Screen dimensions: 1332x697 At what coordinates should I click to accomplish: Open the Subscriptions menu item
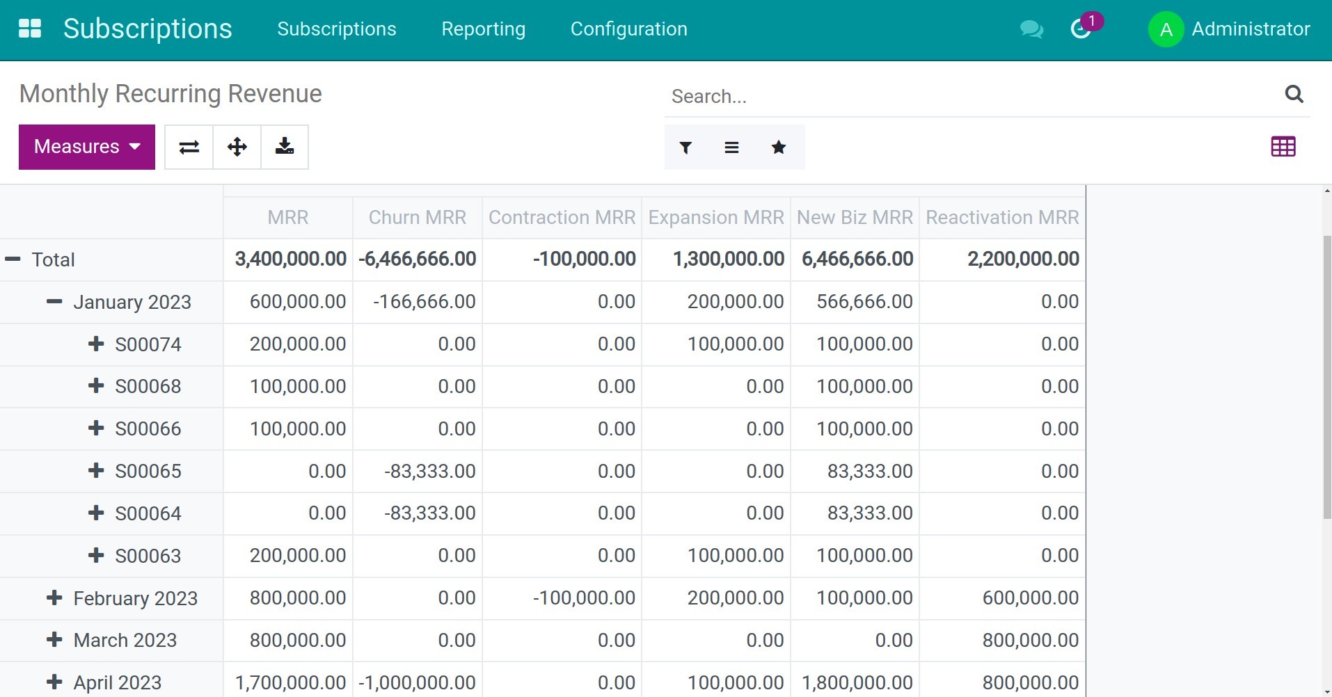pos(337,29)
